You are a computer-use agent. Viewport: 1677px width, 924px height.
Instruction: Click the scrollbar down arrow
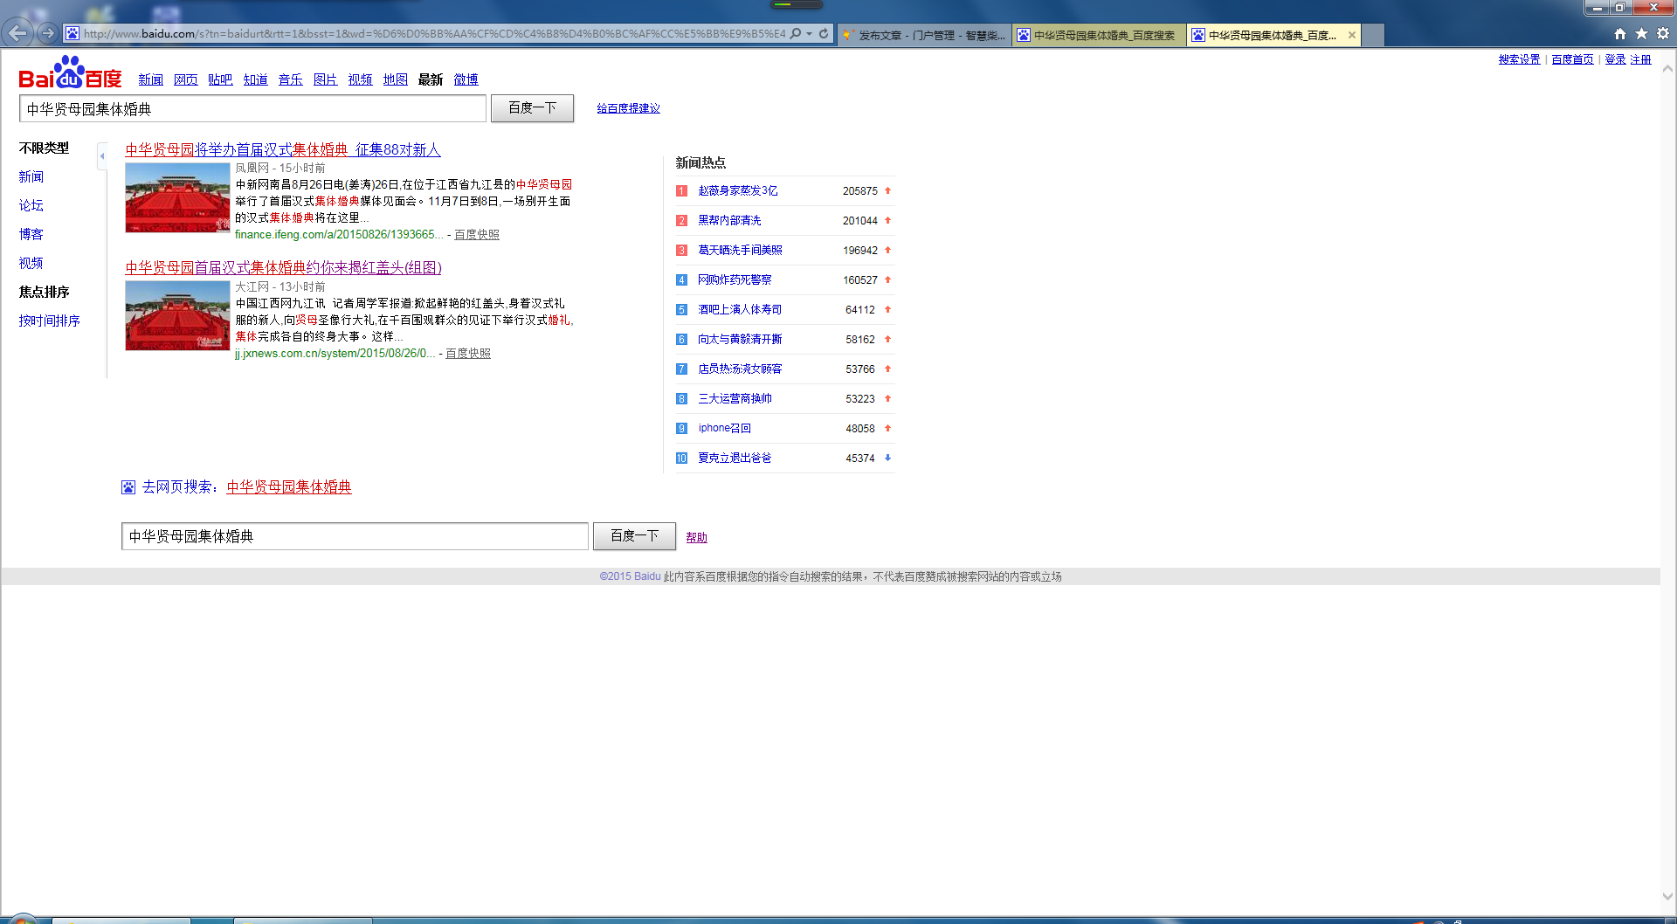point(1667,896)
